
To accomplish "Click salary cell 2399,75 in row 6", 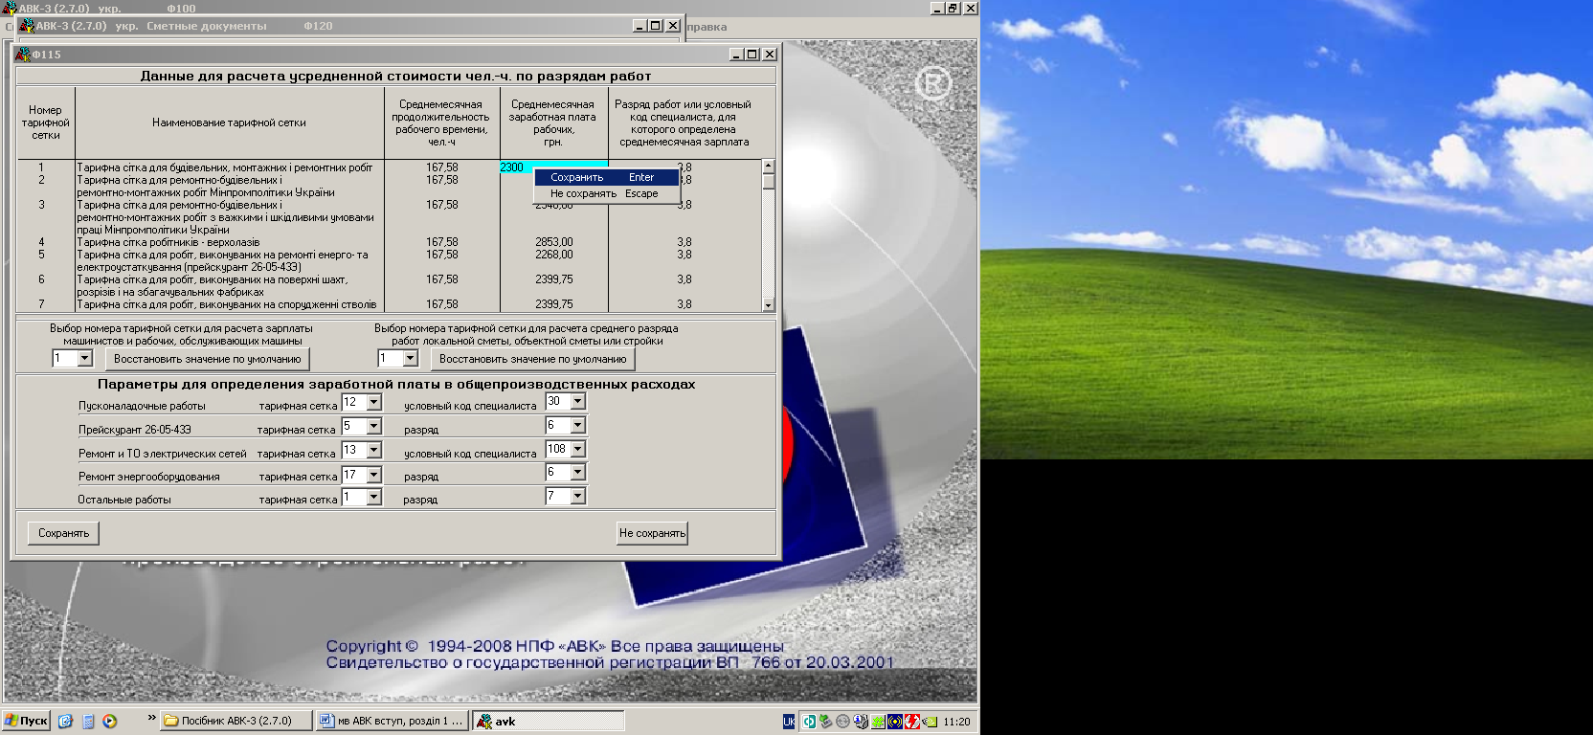I will coord(553,279).
